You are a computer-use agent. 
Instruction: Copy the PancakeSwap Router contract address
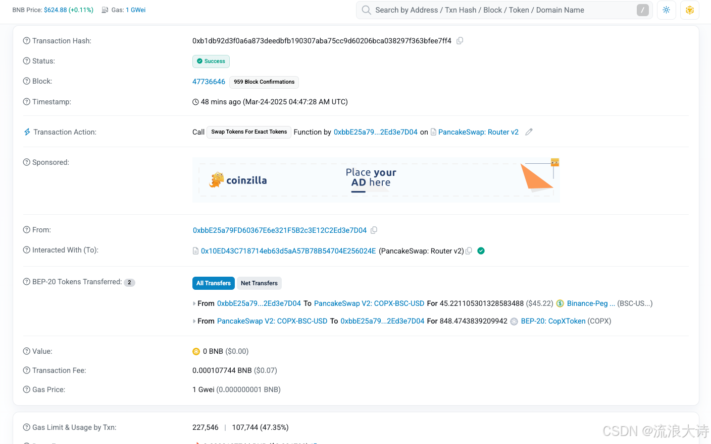[x=469, y=251]
